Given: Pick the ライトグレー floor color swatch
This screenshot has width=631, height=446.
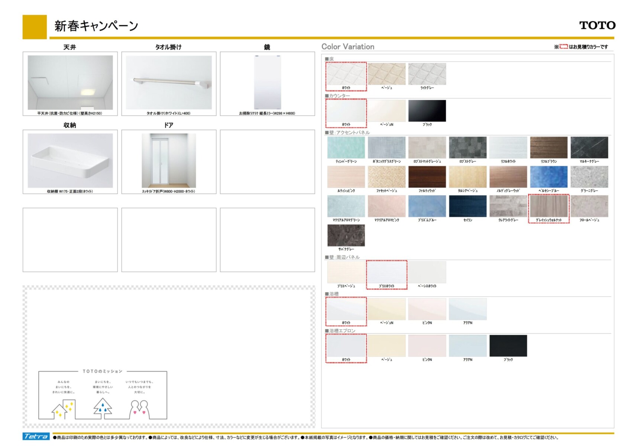Looking at the screenshot, I should click(x=427, y=74).
